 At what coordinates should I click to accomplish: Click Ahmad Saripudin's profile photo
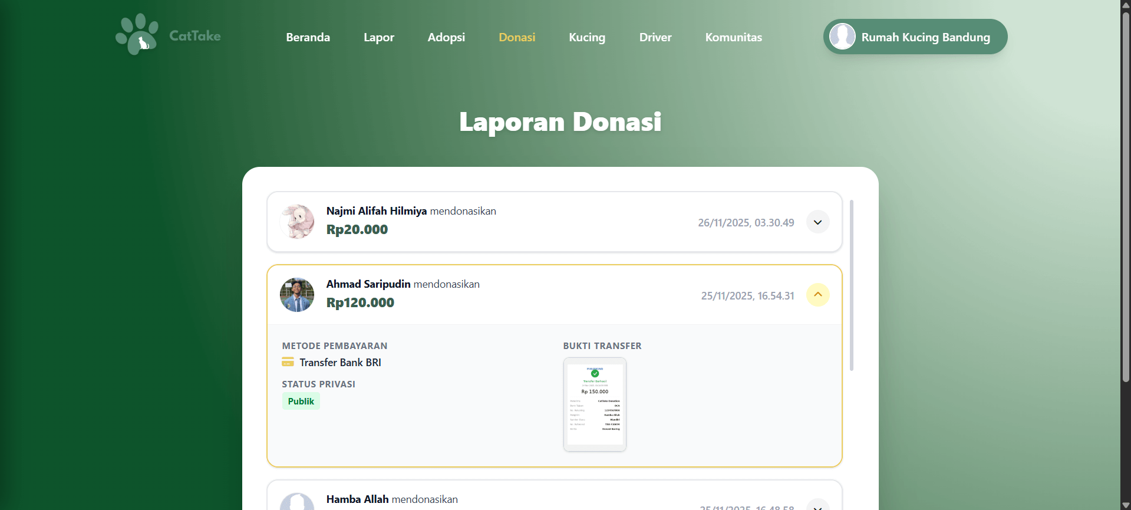pyautogui.click(x=297, y=295)
